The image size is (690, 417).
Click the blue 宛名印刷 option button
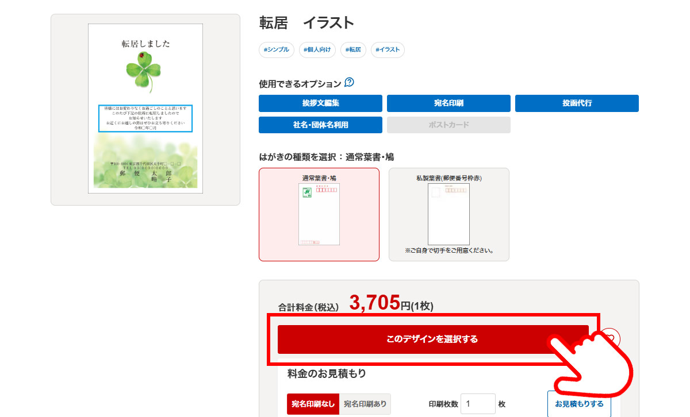click(448, 103)
